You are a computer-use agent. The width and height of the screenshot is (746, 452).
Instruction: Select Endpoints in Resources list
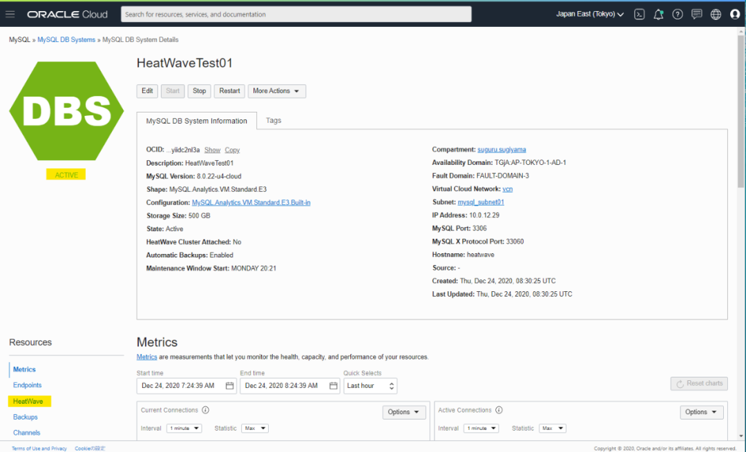pos(27,385)
